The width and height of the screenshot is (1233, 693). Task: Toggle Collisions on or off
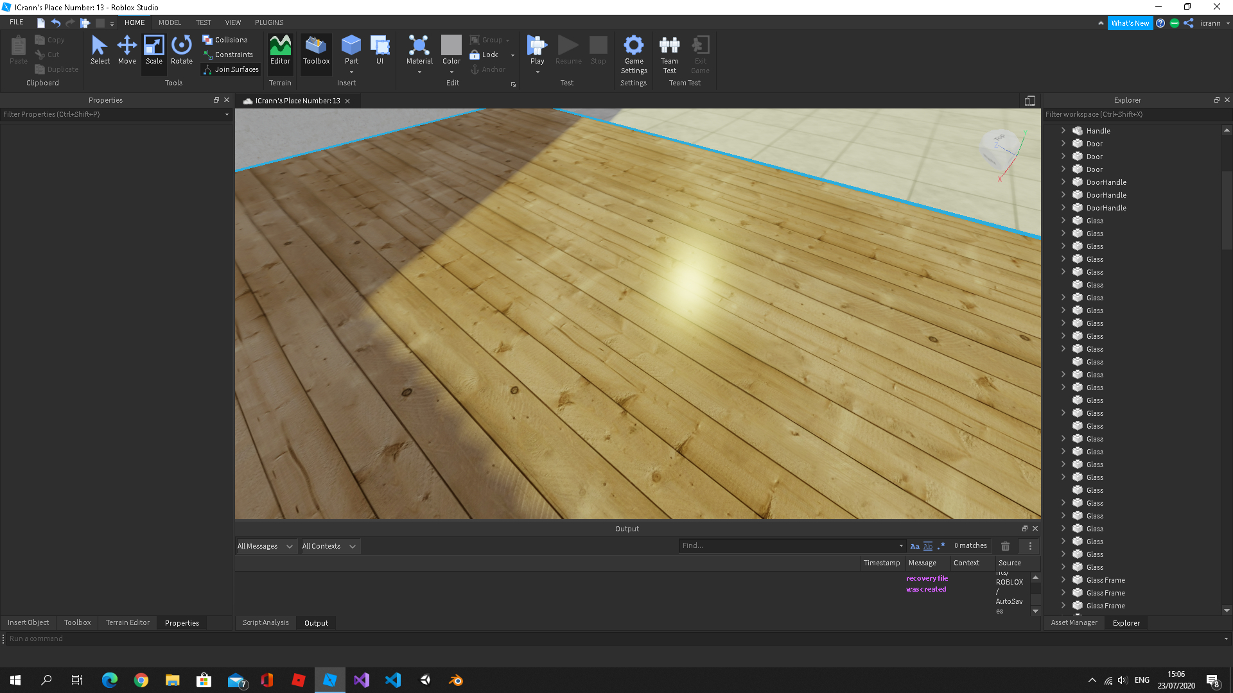226,40
